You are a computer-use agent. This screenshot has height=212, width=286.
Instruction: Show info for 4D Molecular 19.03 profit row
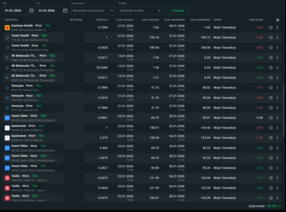[x=271, y=68]
